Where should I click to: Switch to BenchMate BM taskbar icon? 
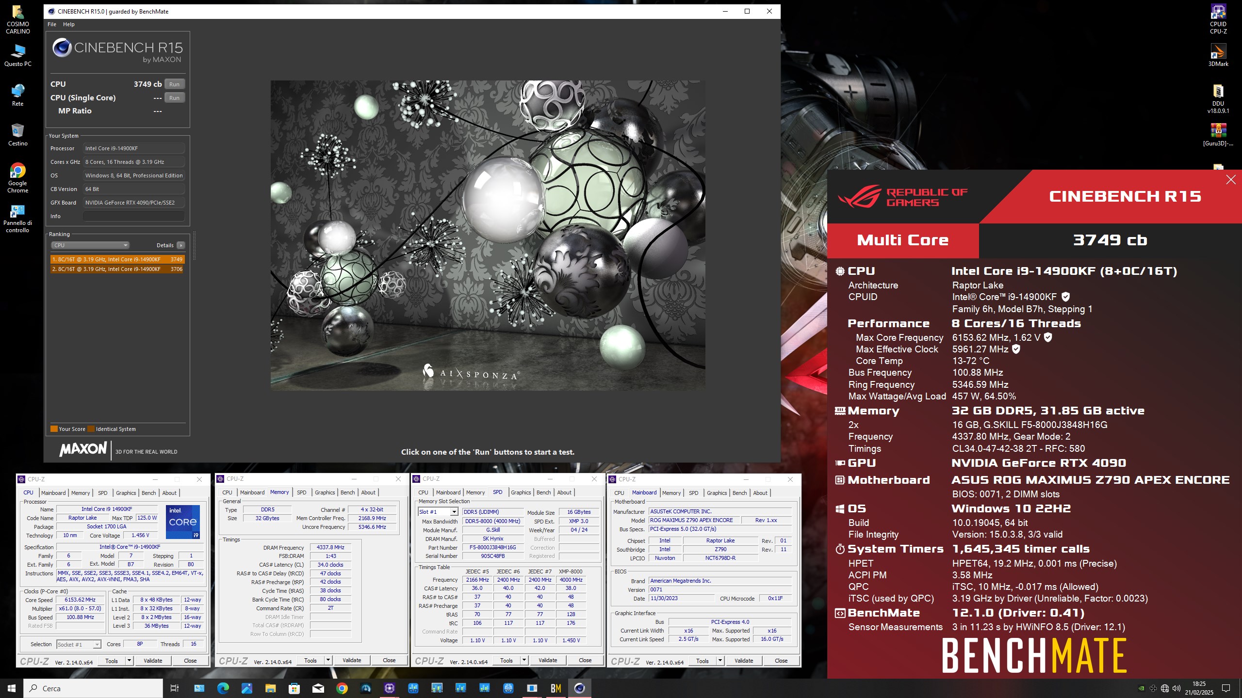point(556,688)
